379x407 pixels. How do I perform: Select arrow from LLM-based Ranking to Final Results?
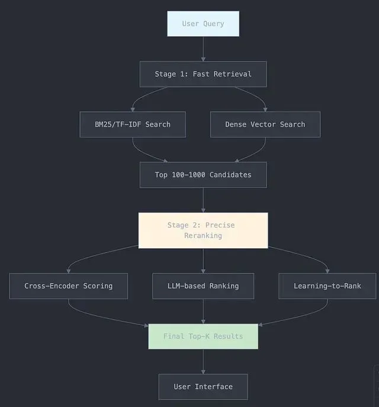(203, 311)
